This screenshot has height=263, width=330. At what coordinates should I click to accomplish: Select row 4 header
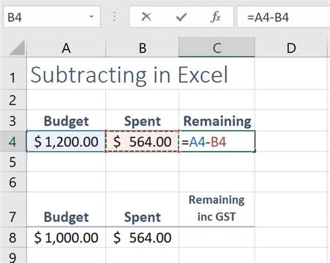[13, 141]
